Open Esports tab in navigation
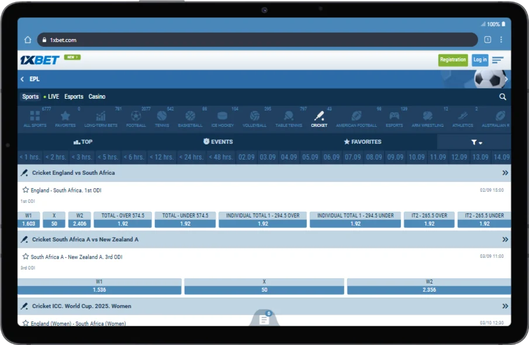This screenshot has width=529, height=345. click(x=74, y=96)
